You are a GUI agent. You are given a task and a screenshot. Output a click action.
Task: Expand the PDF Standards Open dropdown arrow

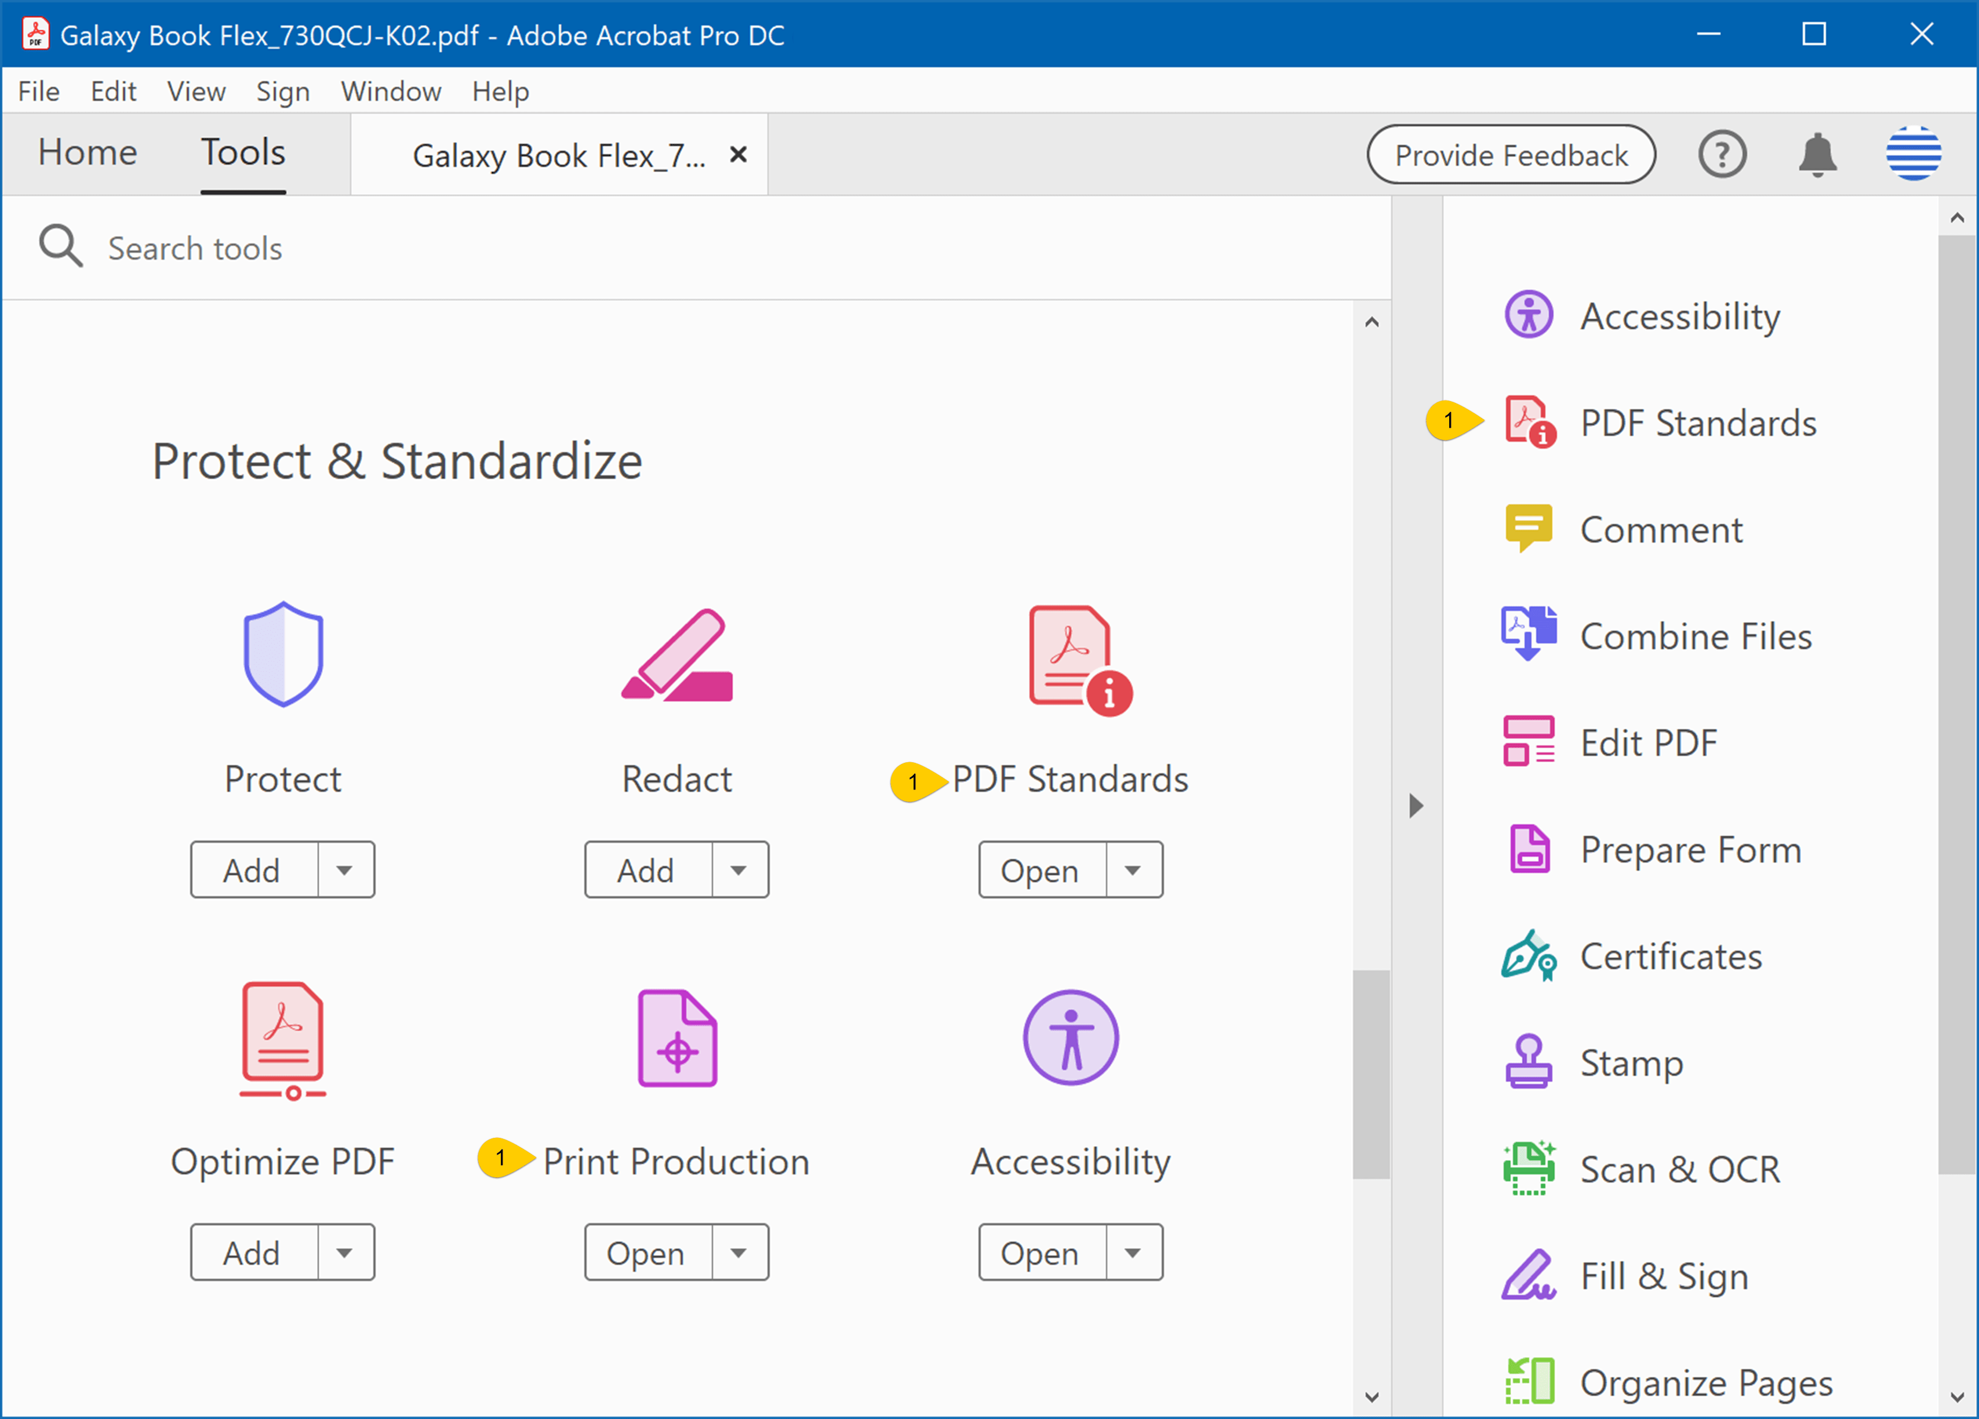pos(1133,869)
